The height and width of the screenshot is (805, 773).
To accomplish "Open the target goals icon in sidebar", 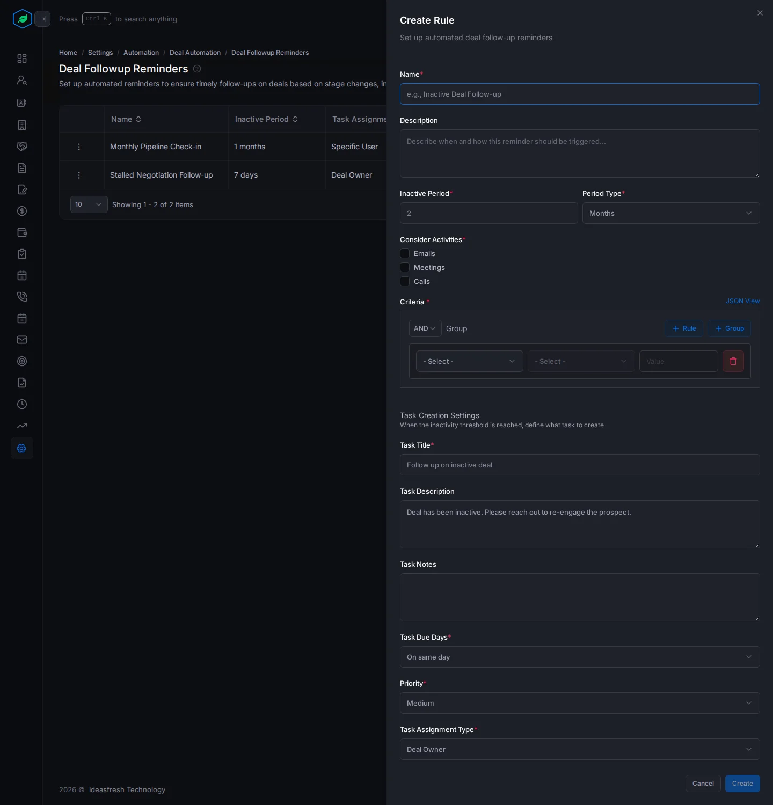I will click(22, 361).
